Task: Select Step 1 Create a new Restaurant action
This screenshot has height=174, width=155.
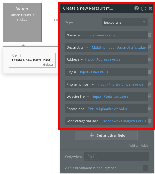Action: [32, 60]
